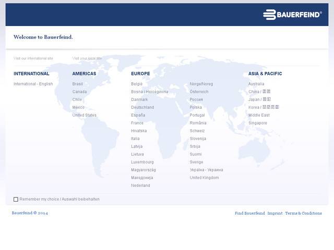The height and width of the screenshot is (250, 334).
Task: Select Hrvatska
Action: [139, 131]
